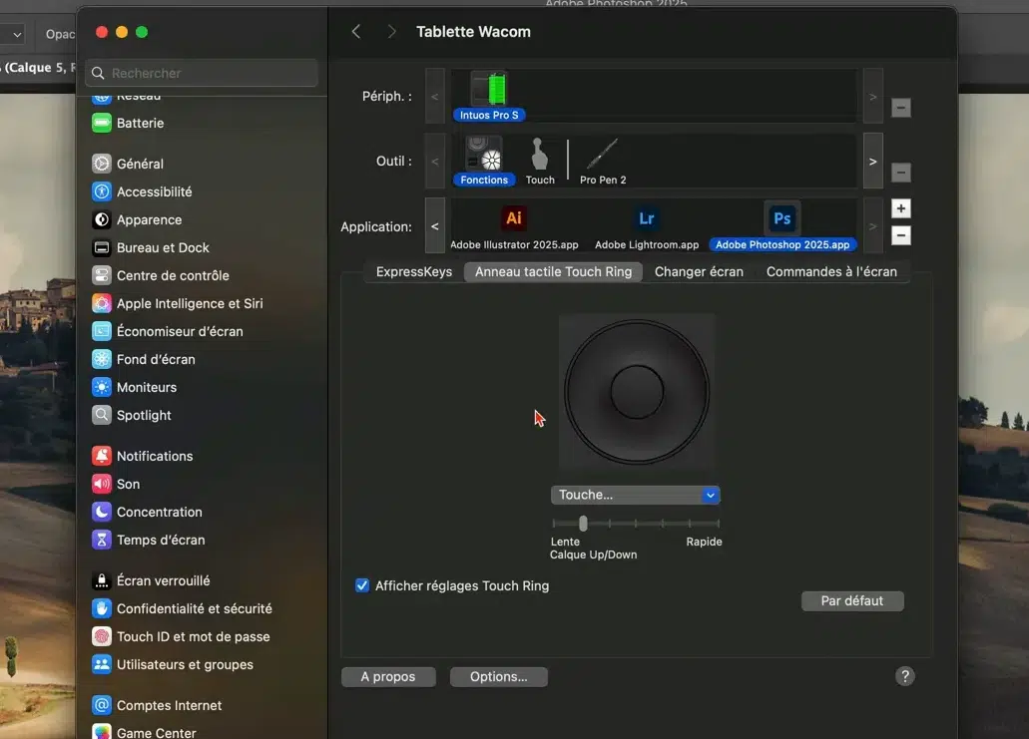This screenshot has width=1029, height=739.
Task: Click the Par défaut button
Action: click(851, 600)
